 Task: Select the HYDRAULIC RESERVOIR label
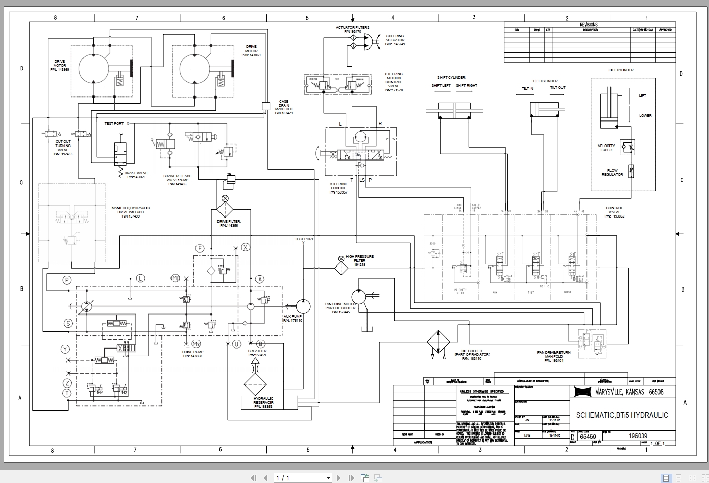click(x=263, y=403)
